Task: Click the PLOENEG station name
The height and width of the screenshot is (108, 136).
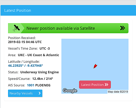Action: pos(43,85)
